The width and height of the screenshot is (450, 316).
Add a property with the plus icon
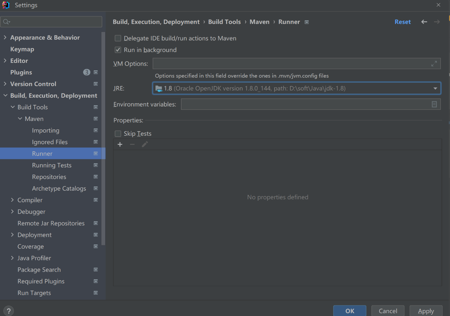[x=120, y=144]
